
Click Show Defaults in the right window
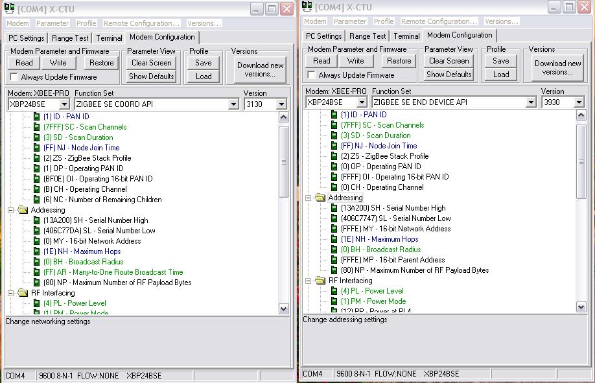[449, 75]
